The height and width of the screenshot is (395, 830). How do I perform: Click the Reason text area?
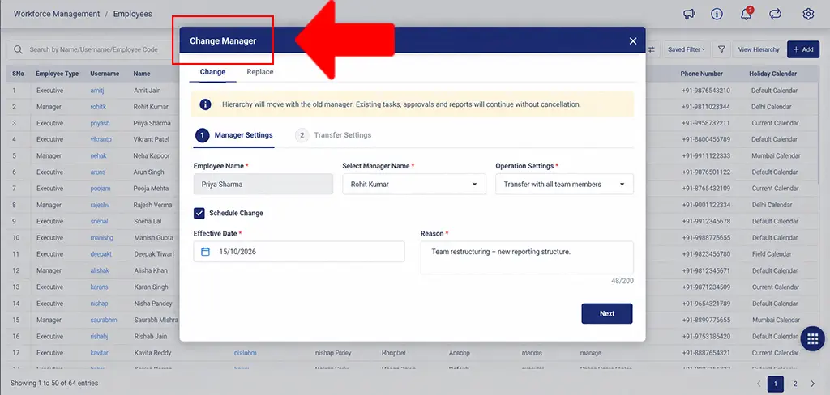[527, 257]
